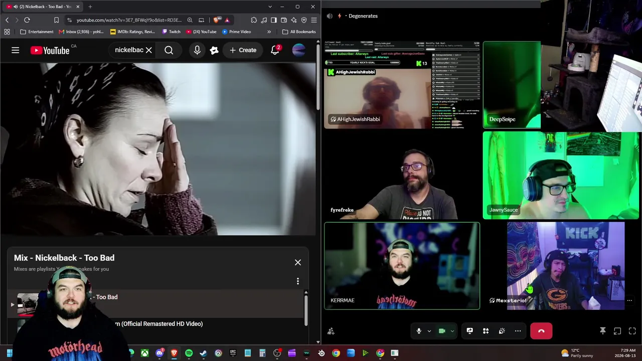Mute the microphone in the call

click(419, 331)
